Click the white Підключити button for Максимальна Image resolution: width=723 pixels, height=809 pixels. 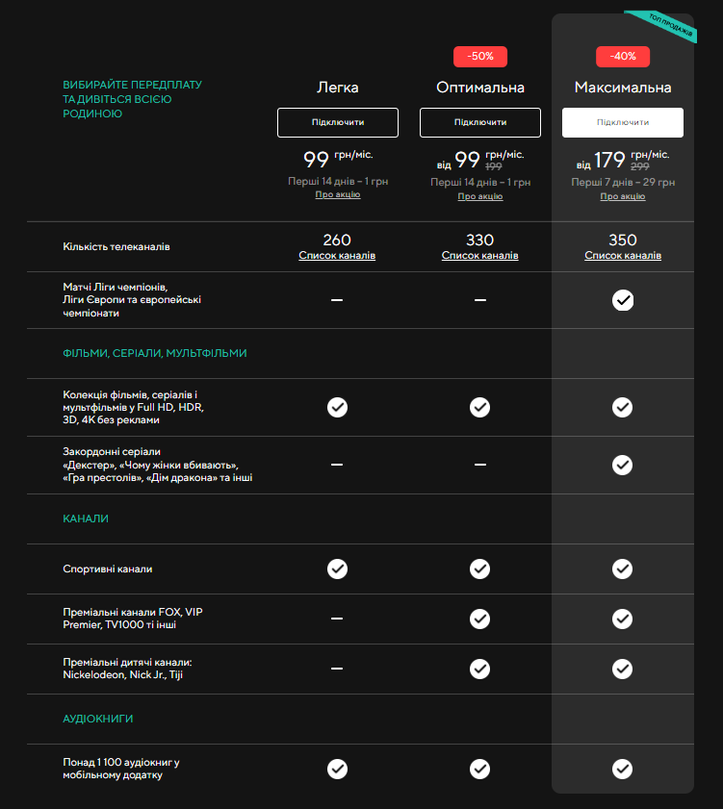click(623, 122)
